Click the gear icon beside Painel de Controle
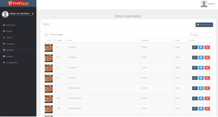 [33, 14]
